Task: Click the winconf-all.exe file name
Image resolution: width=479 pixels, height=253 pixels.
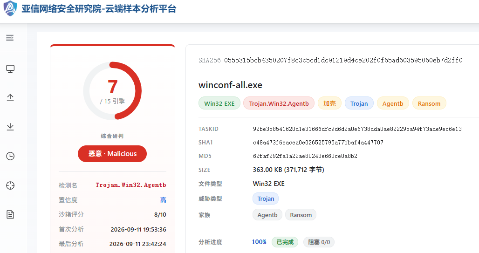Action: coord(230,85)
